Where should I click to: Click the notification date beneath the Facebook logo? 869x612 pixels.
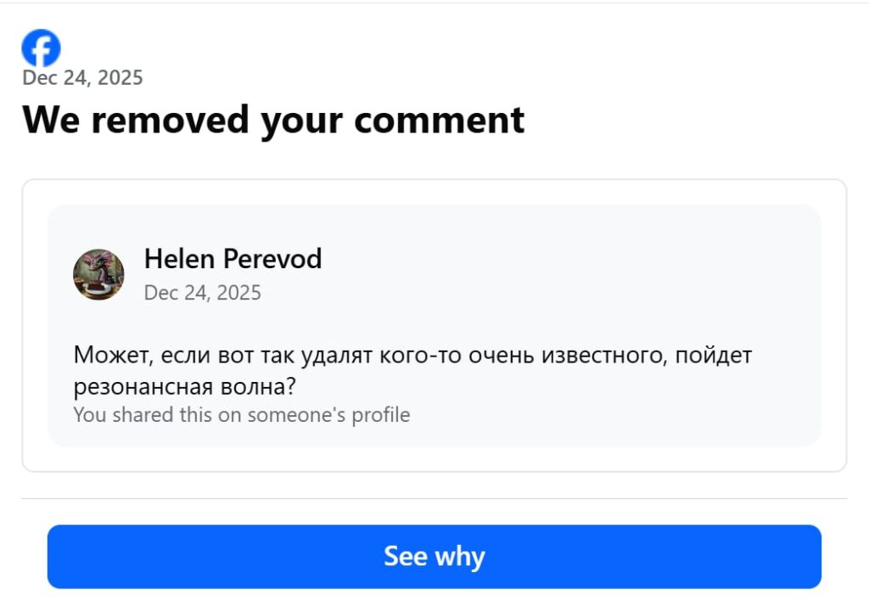[82, 78]
